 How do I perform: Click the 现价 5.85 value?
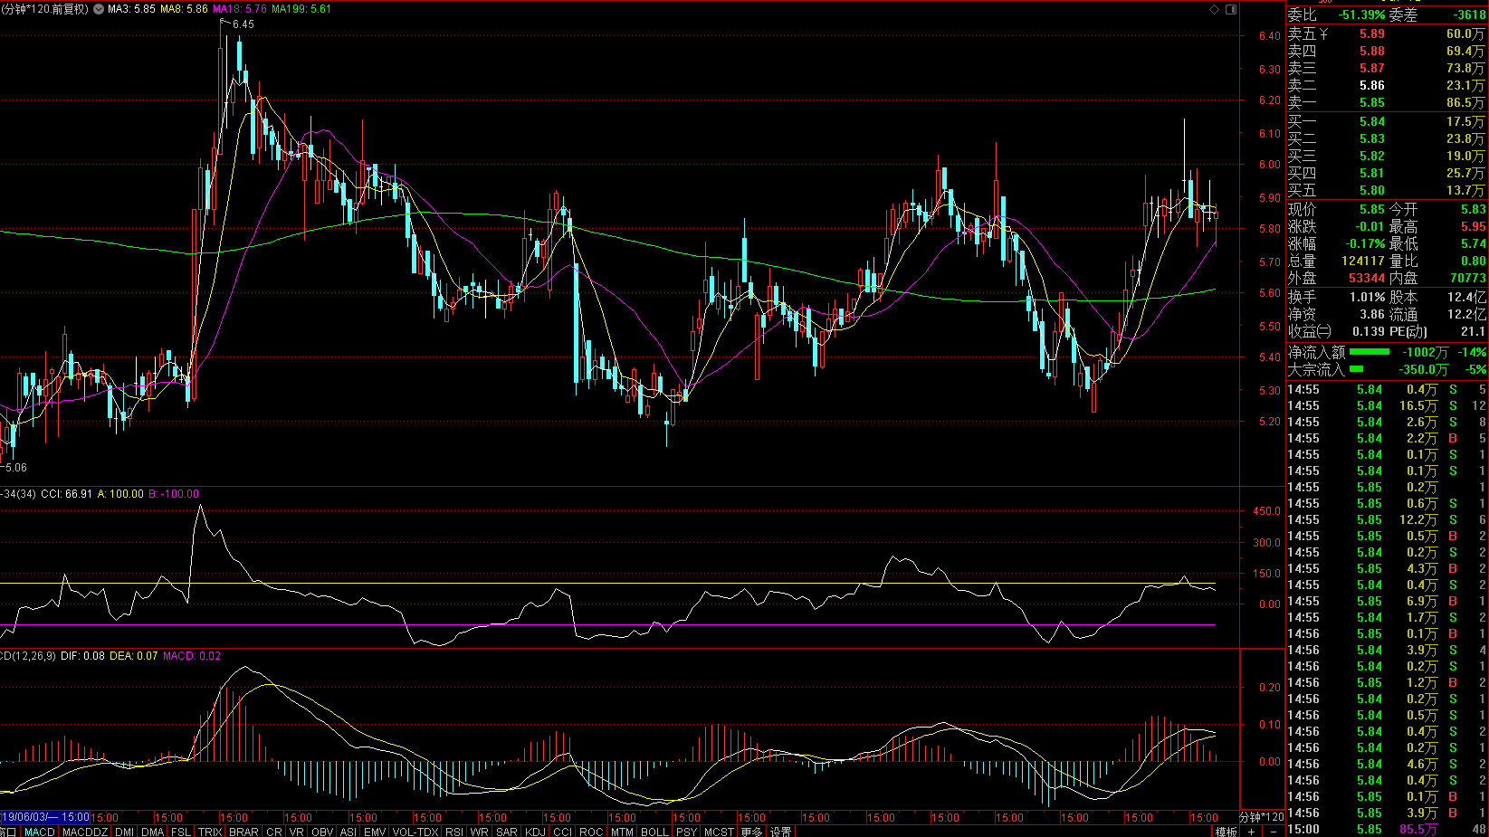pyautogui.click(x=1372, y=209)
